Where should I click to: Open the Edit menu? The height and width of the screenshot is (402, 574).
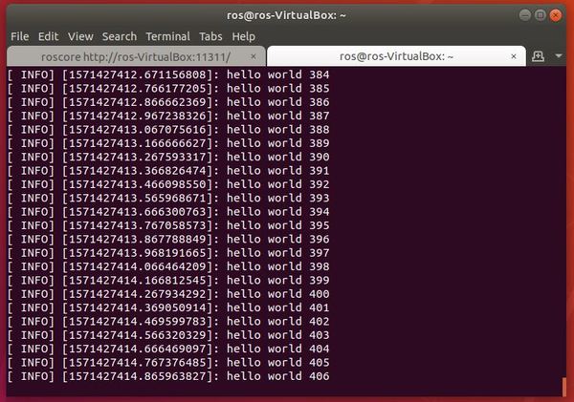48,36
